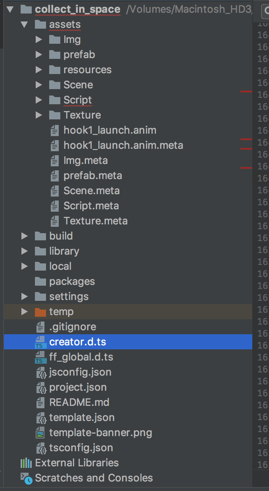This screenshot has width=269, height=491.
Task: Click the orange temp folder icon
Action: coord(40,312)
